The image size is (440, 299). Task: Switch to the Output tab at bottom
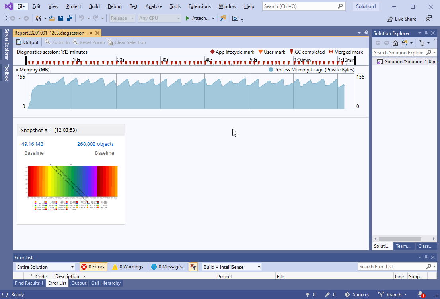pyautogui.click(x=79, y=283)
